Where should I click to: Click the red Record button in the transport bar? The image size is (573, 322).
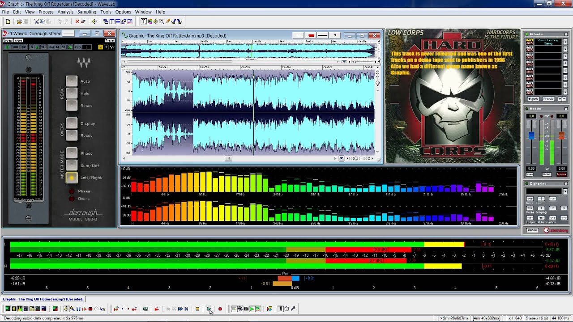[x=220, y=309]
